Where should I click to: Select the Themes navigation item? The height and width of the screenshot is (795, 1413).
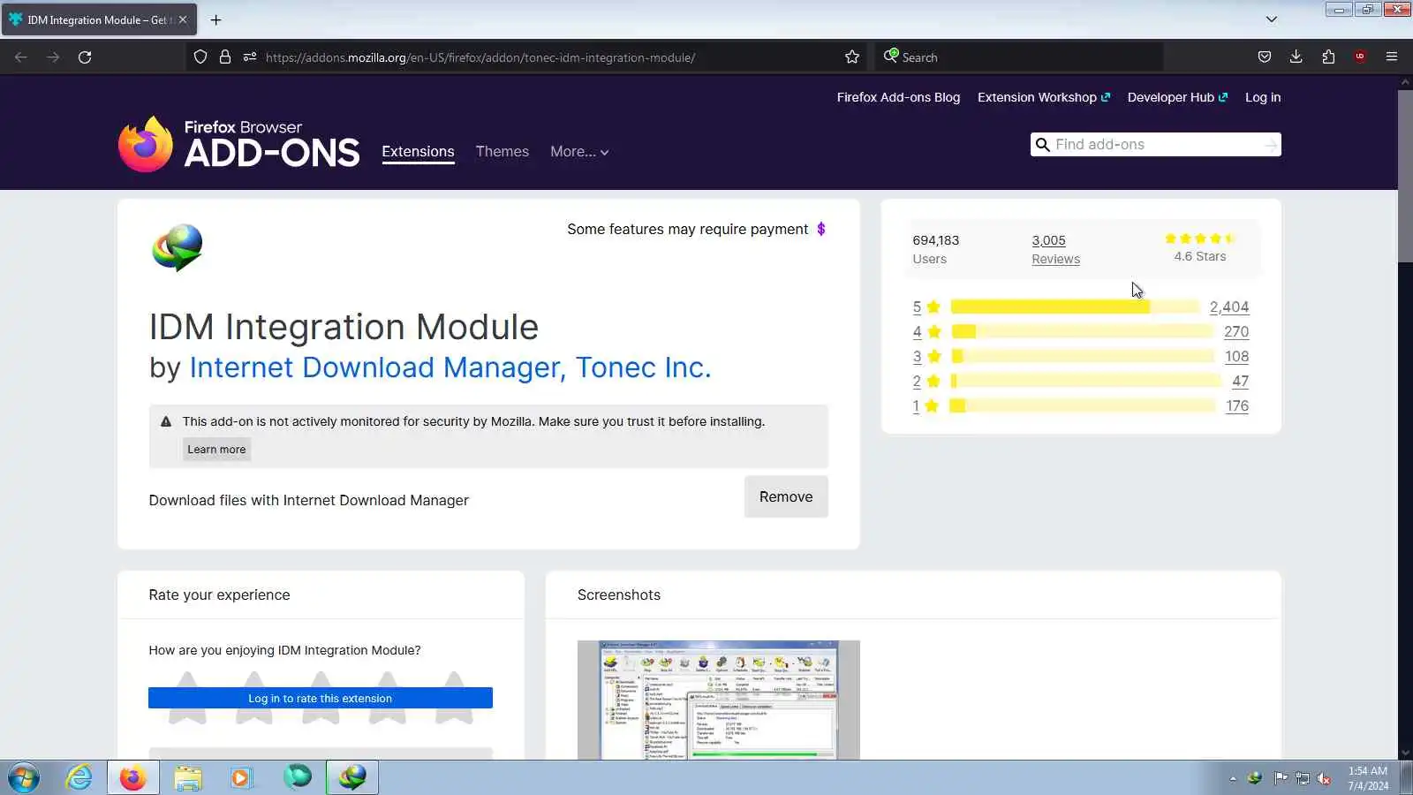coord(502,152)
